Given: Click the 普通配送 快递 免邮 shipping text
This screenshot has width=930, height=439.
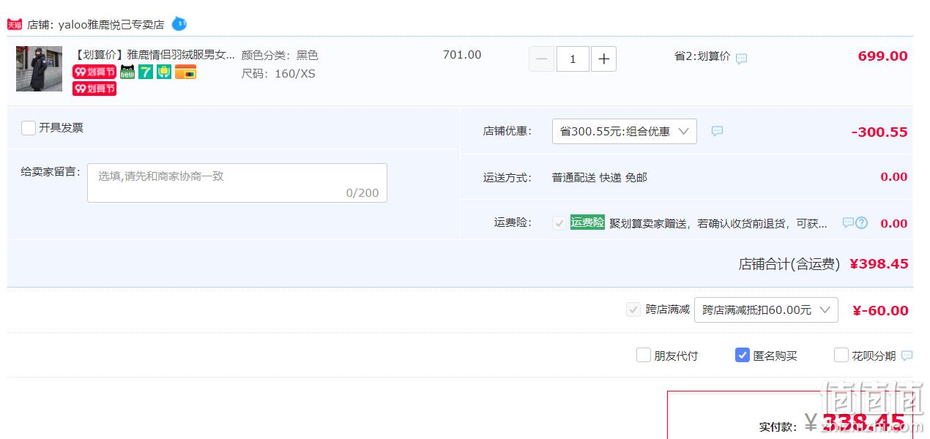Looking at the screenshot, I should click(600, 177).
